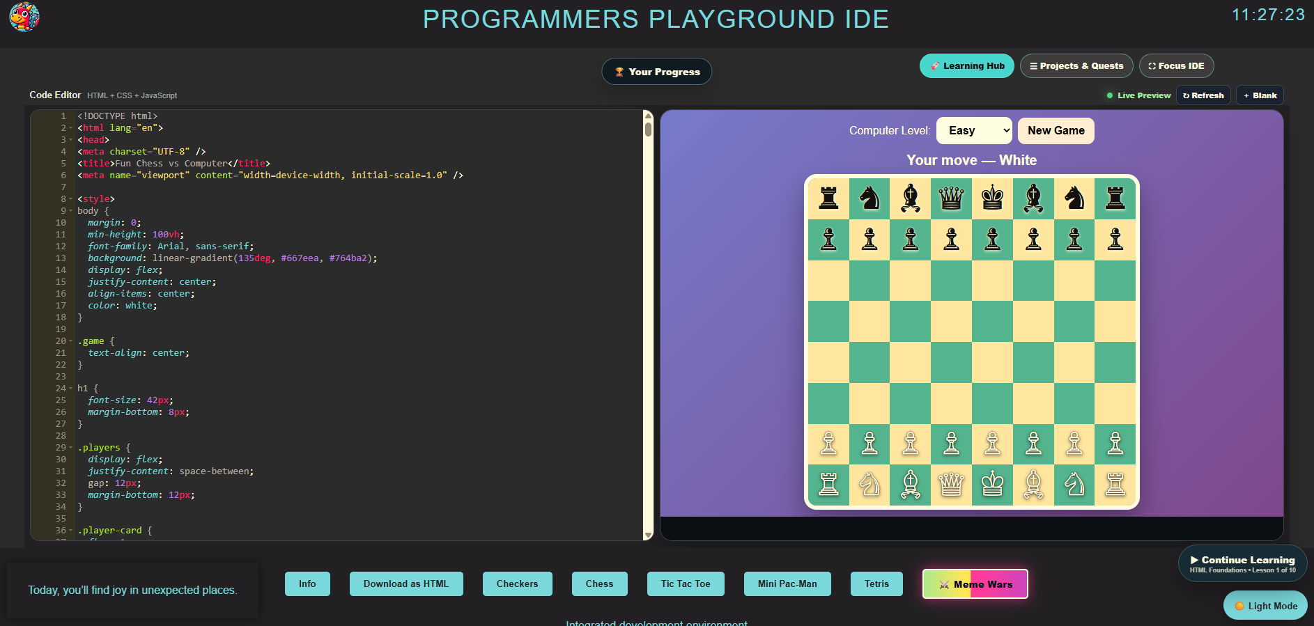Image resolution: width=1314 pixels, height=626 pixels.
Task: Collapse the head fold on line 3
Action: click(x=70, y=140)
